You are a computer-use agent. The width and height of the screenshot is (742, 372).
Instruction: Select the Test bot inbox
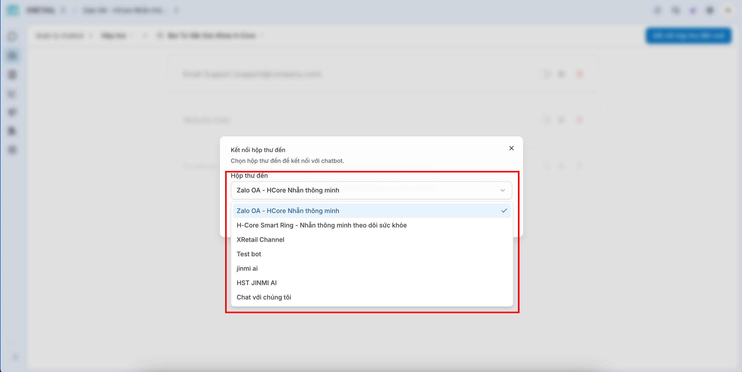coord(372,254)
